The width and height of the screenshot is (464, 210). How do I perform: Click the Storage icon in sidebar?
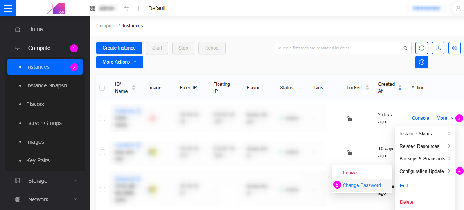[x=18, y=181]
